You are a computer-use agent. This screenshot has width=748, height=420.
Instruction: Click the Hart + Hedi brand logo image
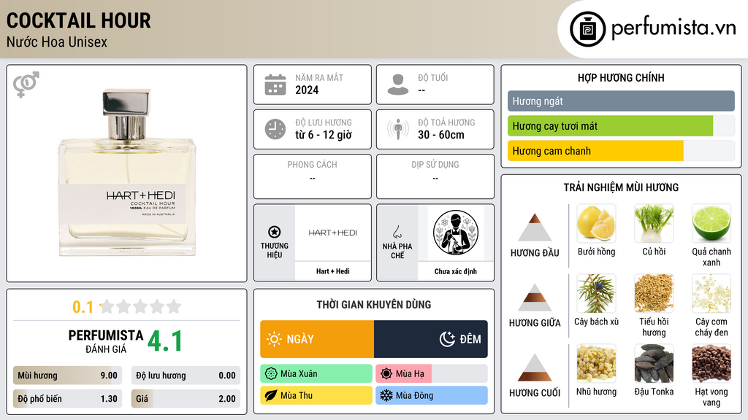(332, 233)
